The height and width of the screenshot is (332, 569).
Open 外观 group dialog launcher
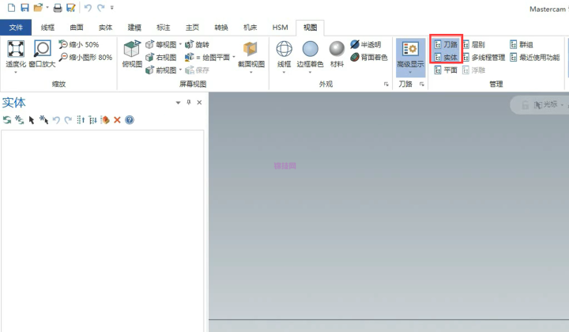(x=386, y=84)
